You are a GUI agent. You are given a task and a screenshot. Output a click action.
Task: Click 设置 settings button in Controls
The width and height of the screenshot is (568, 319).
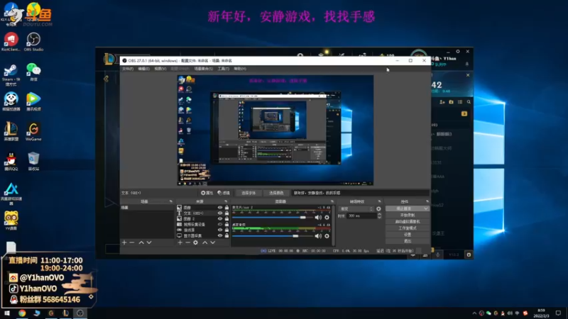pos(407,235)
